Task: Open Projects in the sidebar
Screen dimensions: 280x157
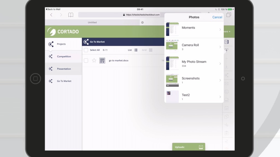Action: point(63,44)
